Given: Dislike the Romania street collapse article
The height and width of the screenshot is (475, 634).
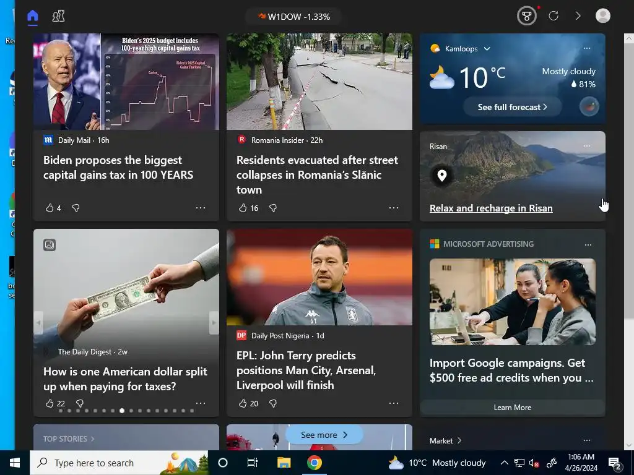Looking at the screenshot, I should pyautogui.click(x=273, y=208).
